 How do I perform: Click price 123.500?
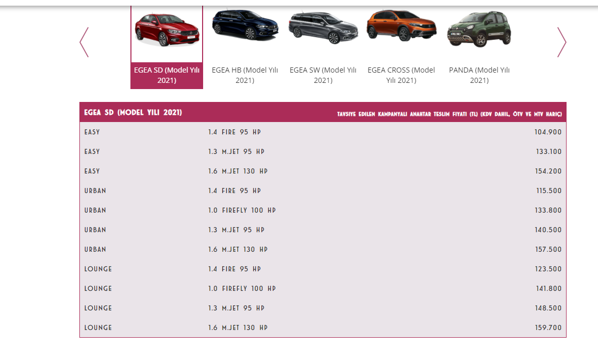(x=548, y=269)
